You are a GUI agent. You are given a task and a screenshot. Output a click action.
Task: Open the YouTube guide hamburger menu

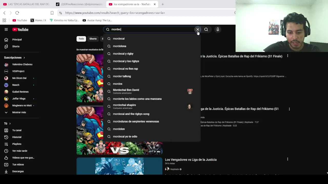point(6,29)
